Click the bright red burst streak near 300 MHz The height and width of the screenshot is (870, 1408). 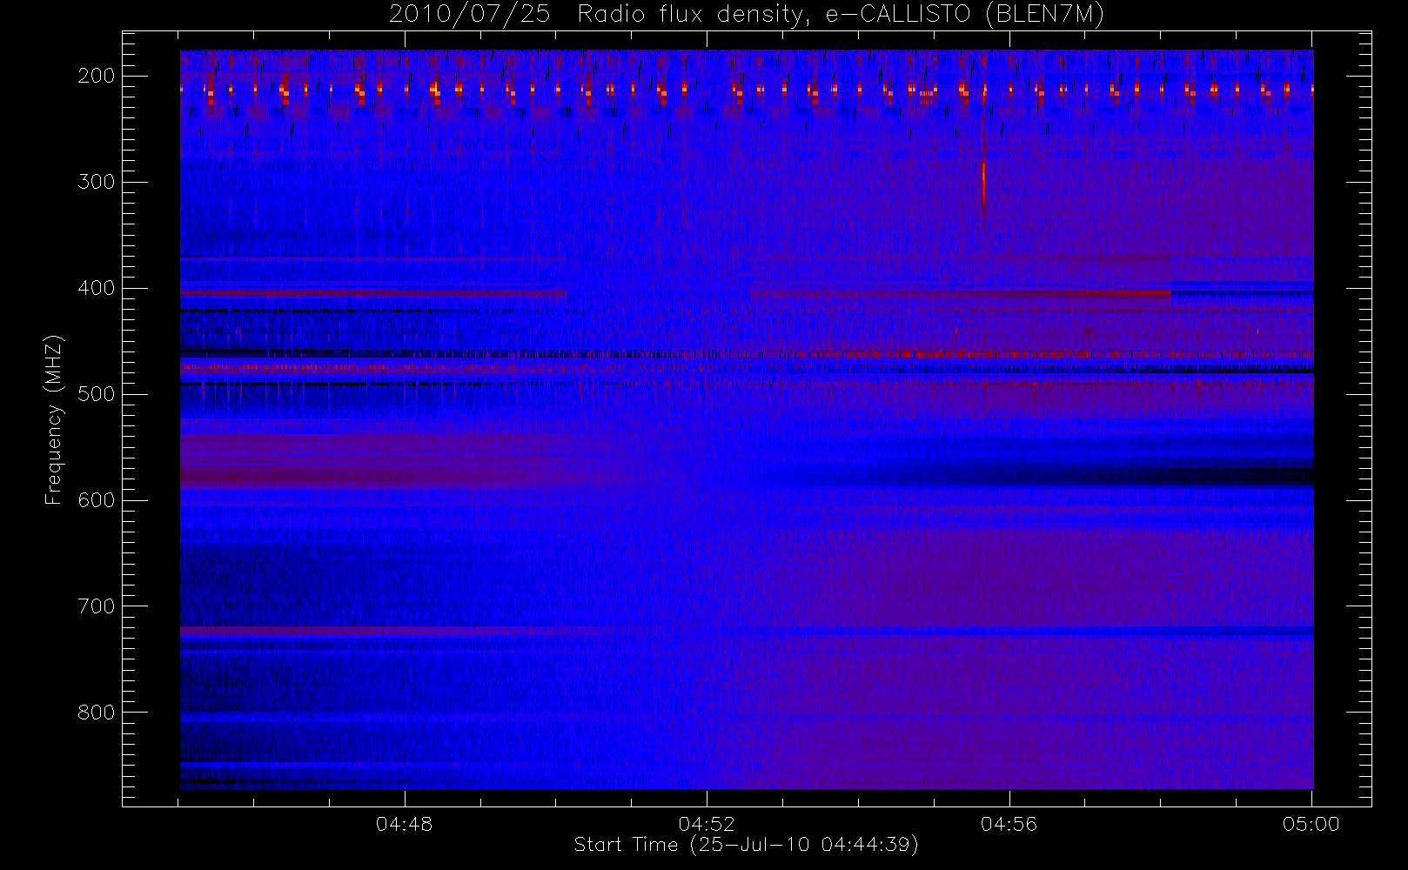tap(983, 184)
